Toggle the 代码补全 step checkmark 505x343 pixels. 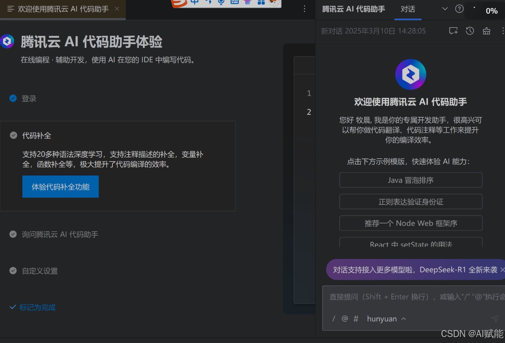point(14,135)
